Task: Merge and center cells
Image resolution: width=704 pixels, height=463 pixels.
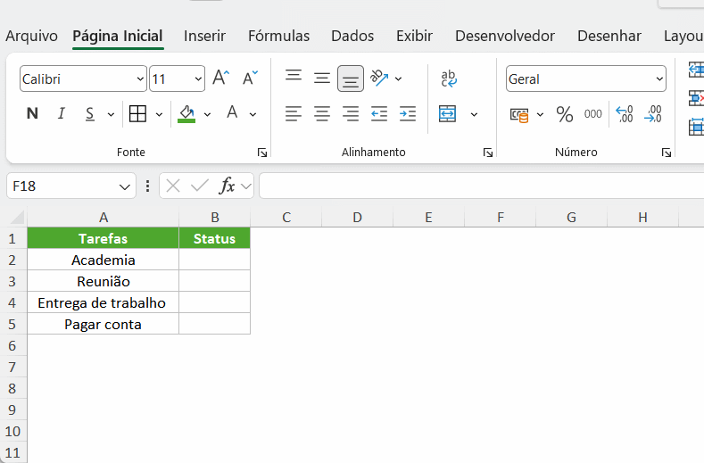Action: 448,113
